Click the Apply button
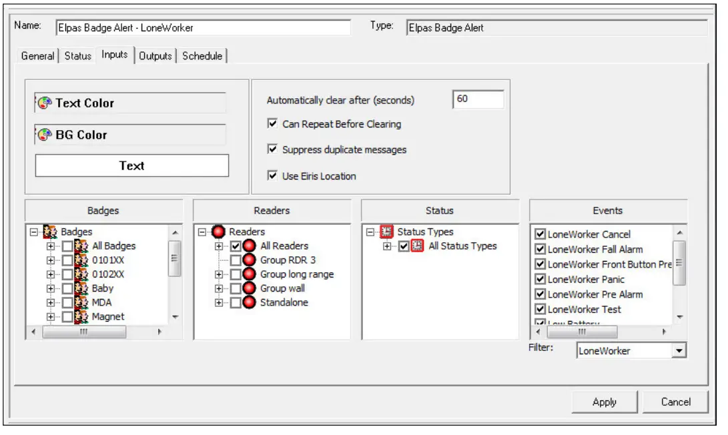Viewport: 728px width, 435px height. pyautogui.click(x=605, y=402)
